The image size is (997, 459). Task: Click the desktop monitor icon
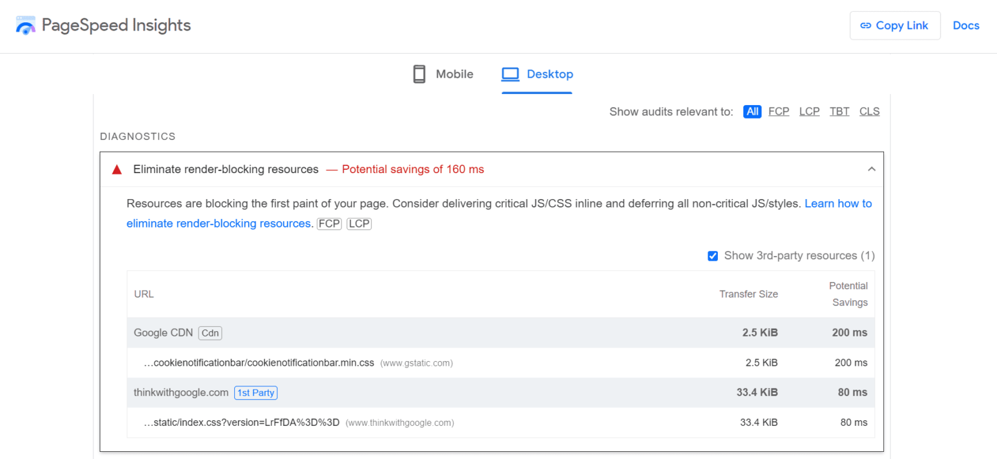[511, 73]
